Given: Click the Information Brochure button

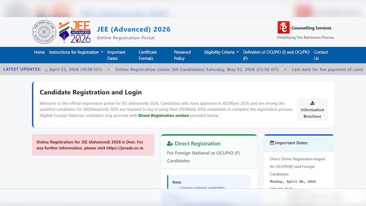Looking at the screenshot, I should point(312,109).
